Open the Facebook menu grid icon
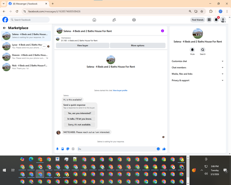 [x=209, y=20]
